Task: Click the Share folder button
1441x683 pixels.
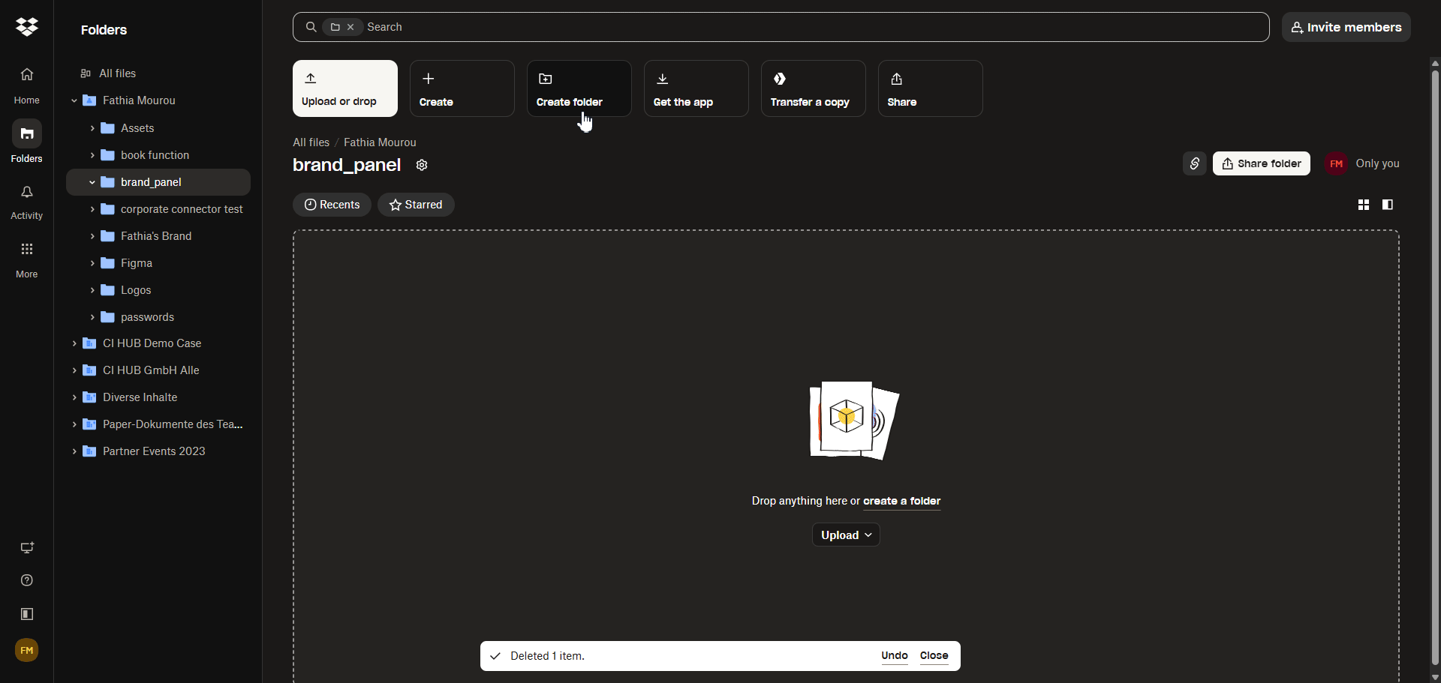Action: (x=1261, y=163)
